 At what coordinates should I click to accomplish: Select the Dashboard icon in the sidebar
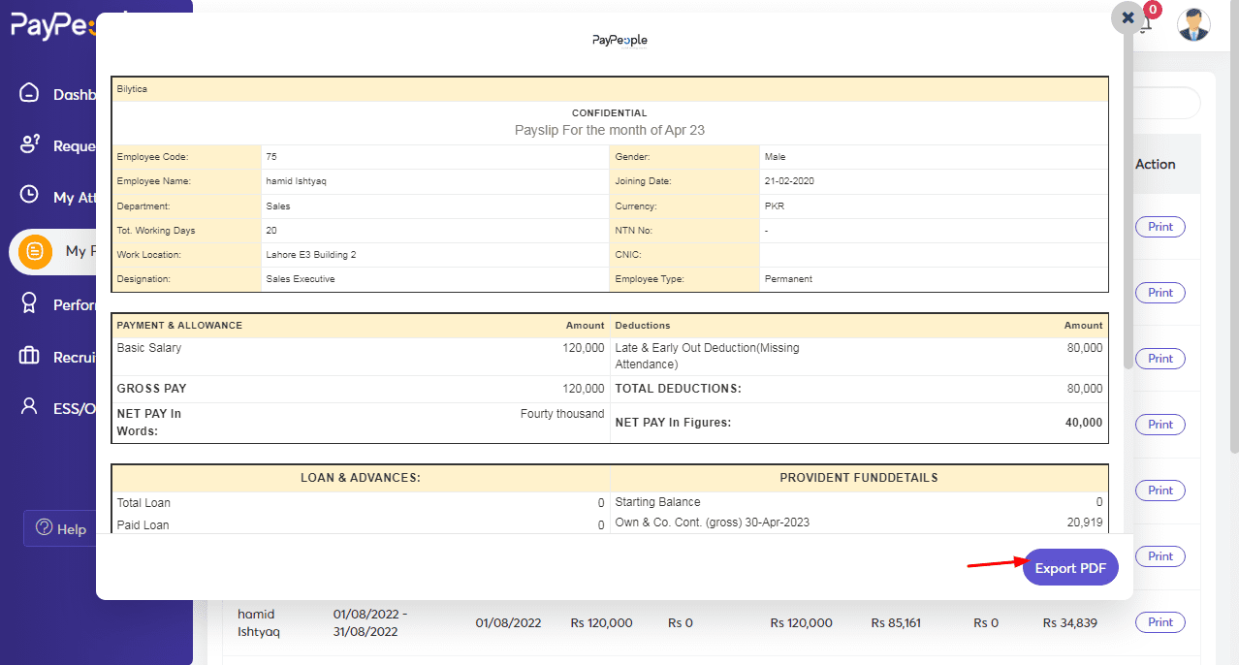click(x=30, y=93)
